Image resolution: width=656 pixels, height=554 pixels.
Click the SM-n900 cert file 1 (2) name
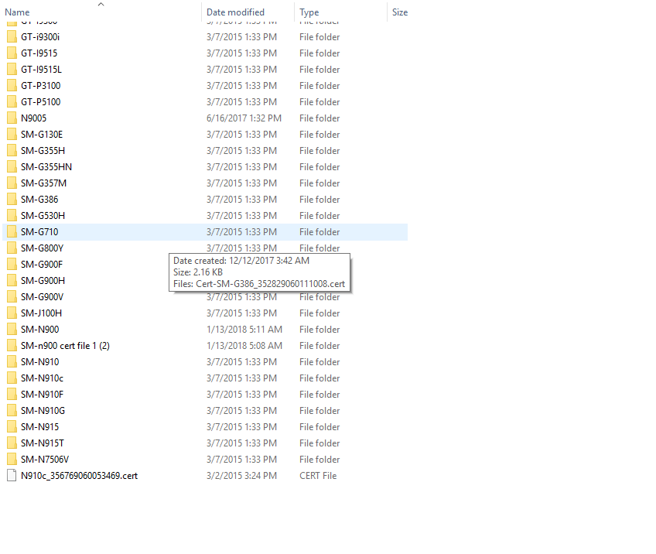click(x=65, y=346)
